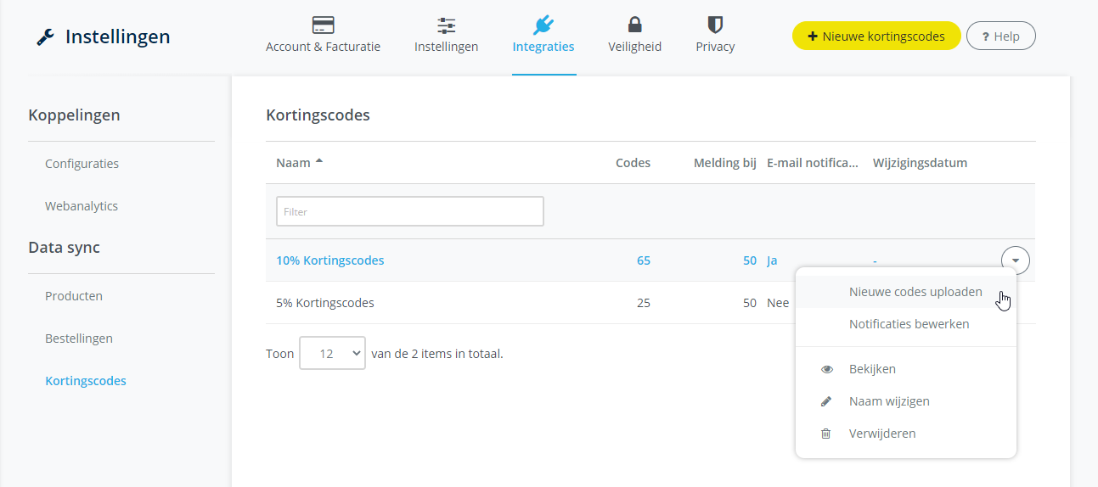Open the Instellingen sliders icon tab
The width and height of the screenshot is (1098, 487).
[446, 25]
